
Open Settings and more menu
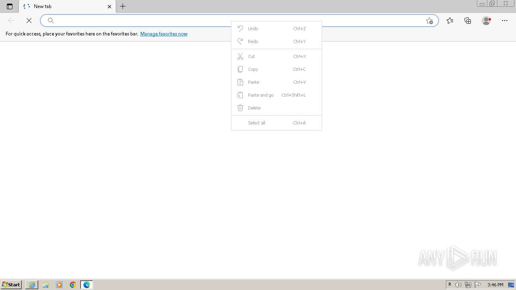505,21
